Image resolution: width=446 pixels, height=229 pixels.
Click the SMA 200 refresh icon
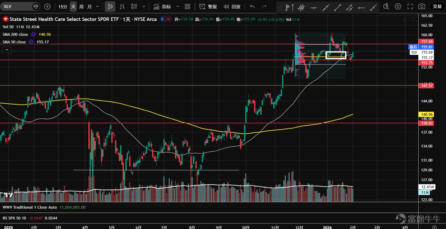33,34
